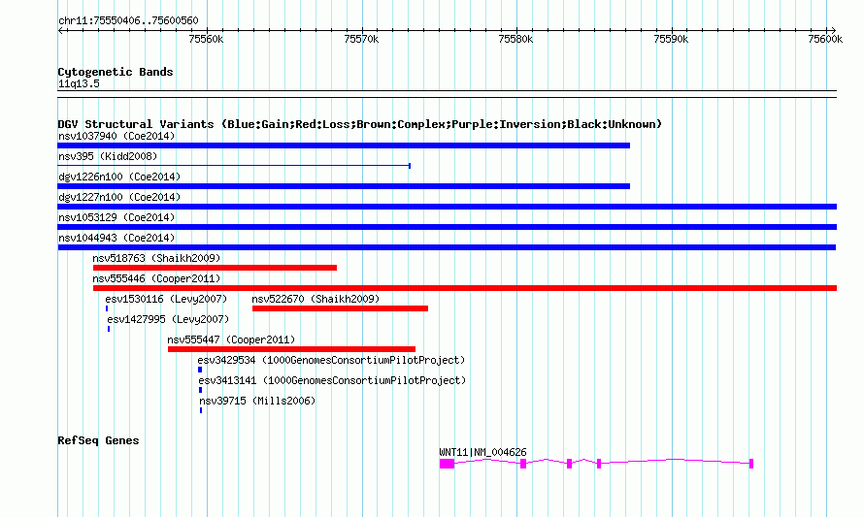Select the esv3413141 1000Genomes label
Image resolution: width=864 pixels, height=517 pixels.
coord(332,380)
